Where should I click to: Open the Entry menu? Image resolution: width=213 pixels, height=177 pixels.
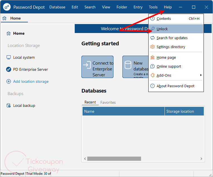point(138,7)
